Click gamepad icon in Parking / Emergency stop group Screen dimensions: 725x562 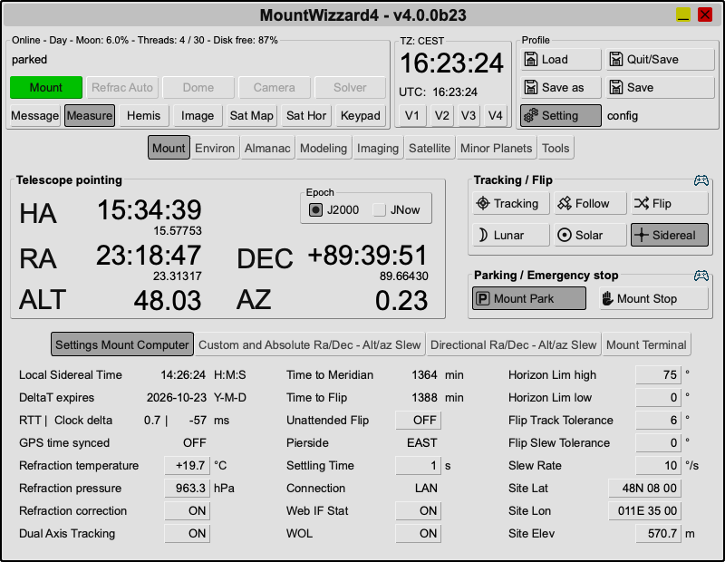pos(701,276)
